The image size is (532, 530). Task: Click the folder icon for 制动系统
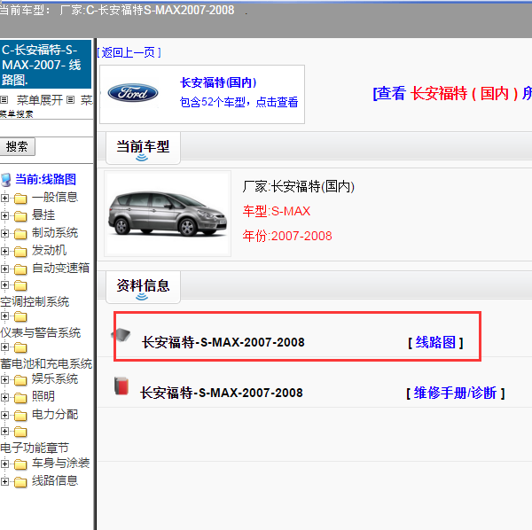20,234
